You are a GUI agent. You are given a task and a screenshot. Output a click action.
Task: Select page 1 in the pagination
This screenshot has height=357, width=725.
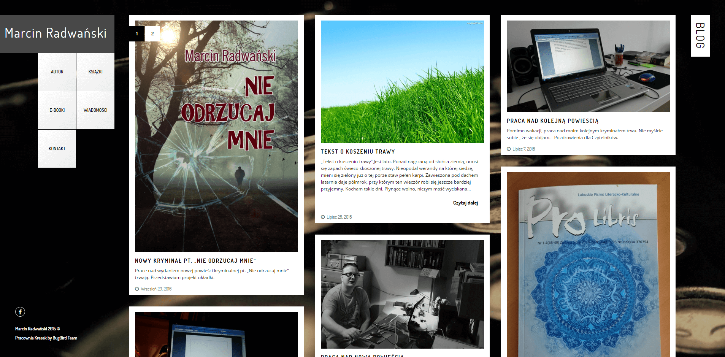pos(136,33)
